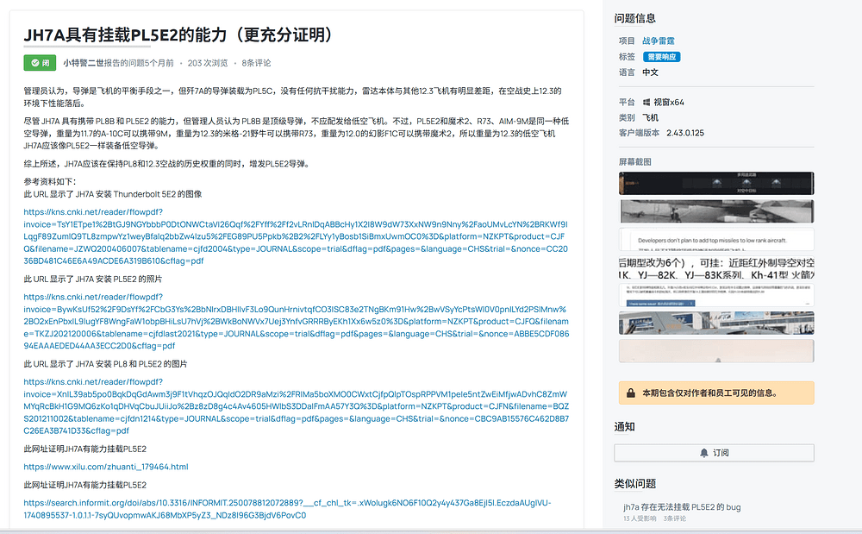862x534 pixels.
Task: Open the search.informit.org doi link
Action: point(288,509)
